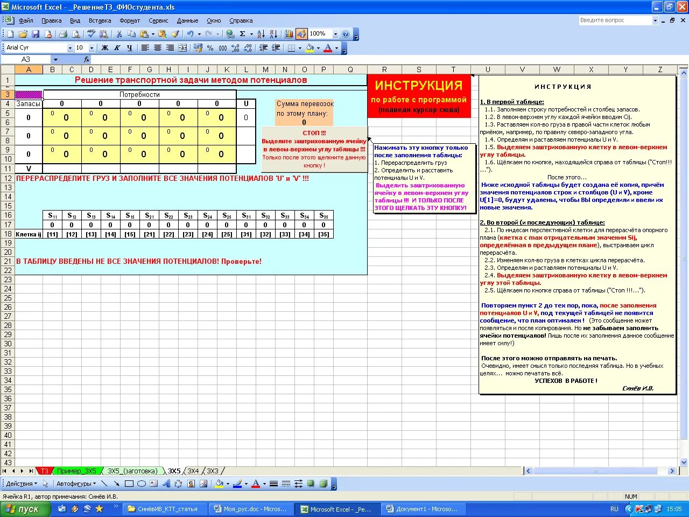Save the workbook using floppy disk icon
The width and height of the screenshot is (689, 517).
pos(36,34)
